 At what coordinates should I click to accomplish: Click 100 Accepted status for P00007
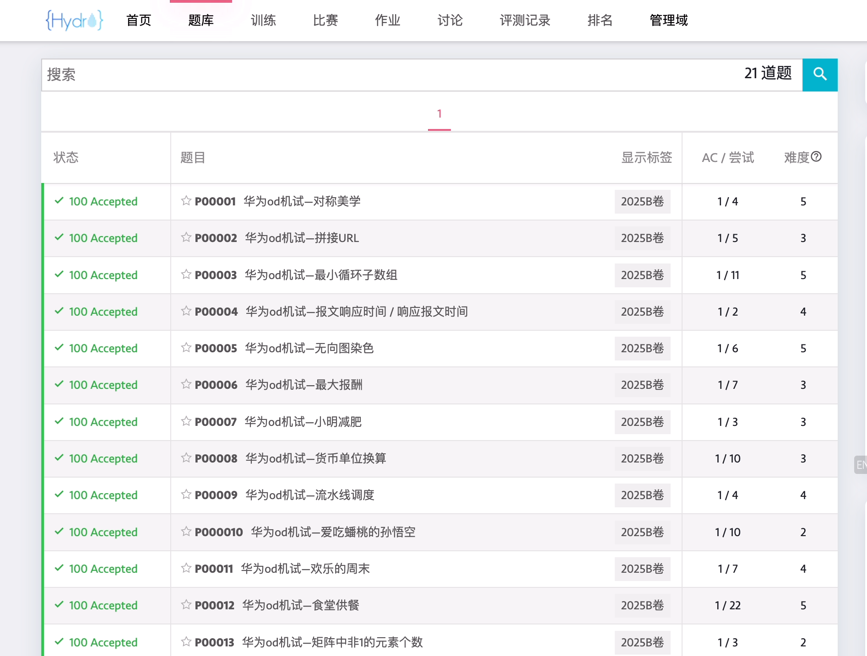(x=103, y=422)
